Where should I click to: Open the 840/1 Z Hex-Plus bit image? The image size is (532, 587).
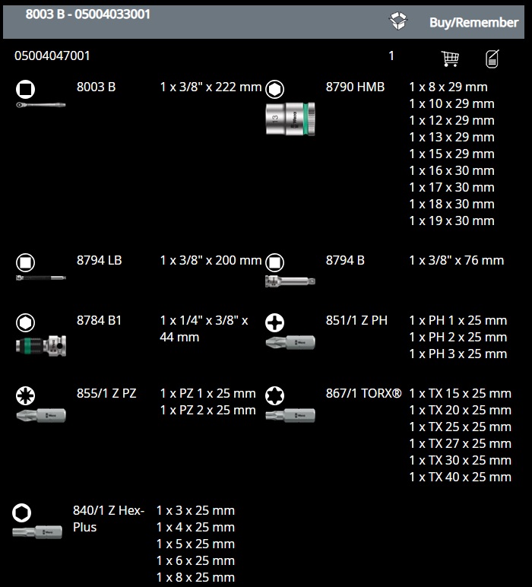pyautogui.click(x=37, y=532)
